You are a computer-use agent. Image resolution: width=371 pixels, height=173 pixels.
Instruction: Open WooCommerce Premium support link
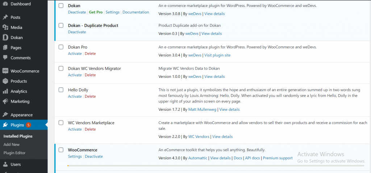278,158
